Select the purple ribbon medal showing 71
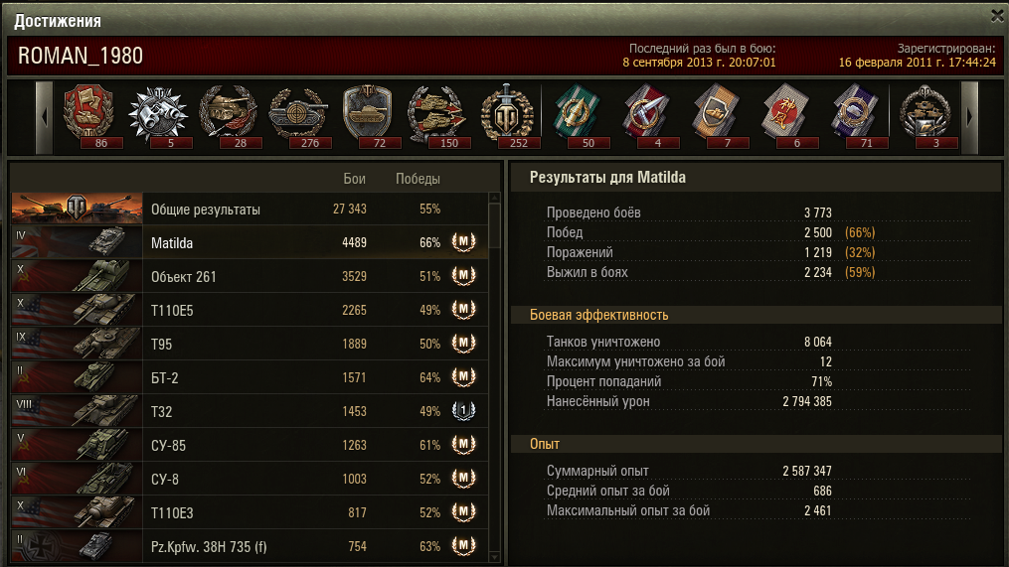 [855, 116]
